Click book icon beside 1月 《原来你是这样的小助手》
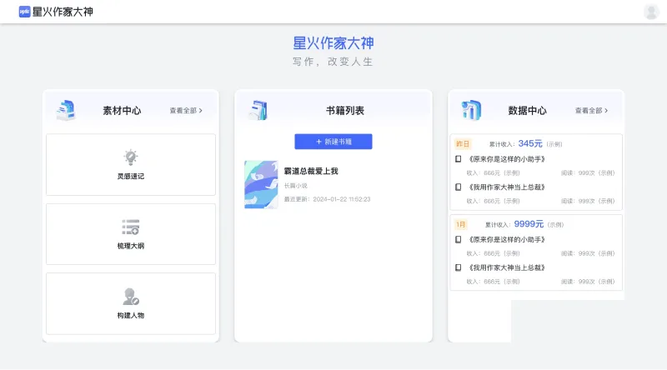Viewport: 667px width, 370px height. 458,239
